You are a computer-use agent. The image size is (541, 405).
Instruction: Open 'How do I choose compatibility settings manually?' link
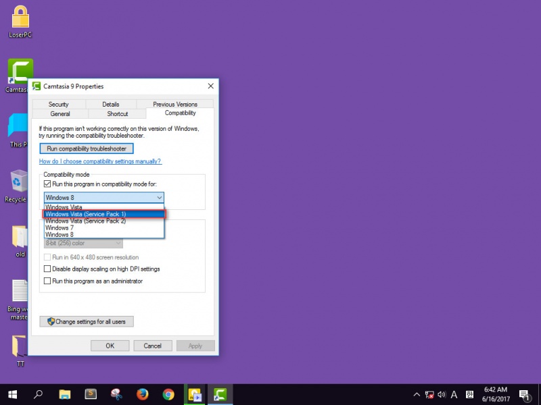[x=100, y=161]
